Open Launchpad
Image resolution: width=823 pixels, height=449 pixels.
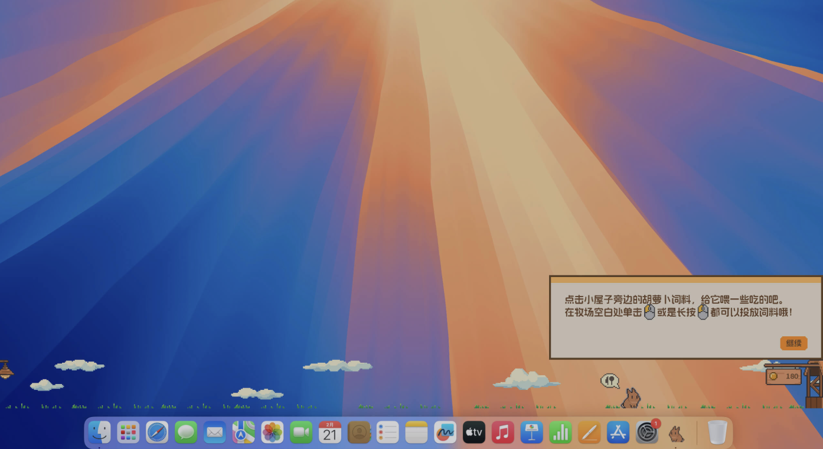[128, 432]
